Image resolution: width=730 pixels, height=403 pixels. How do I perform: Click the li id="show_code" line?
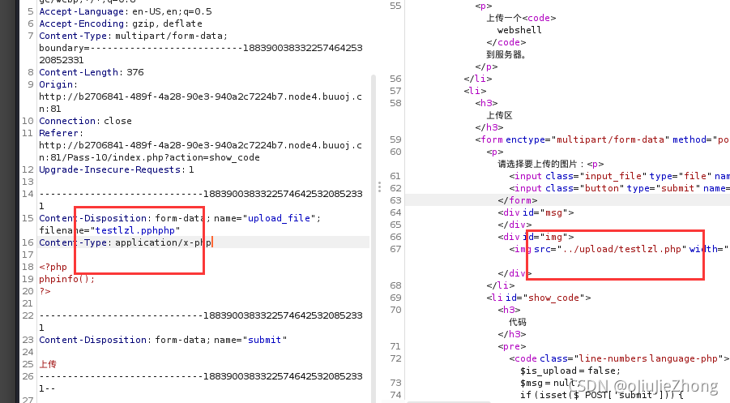click(x=539, y=298)
